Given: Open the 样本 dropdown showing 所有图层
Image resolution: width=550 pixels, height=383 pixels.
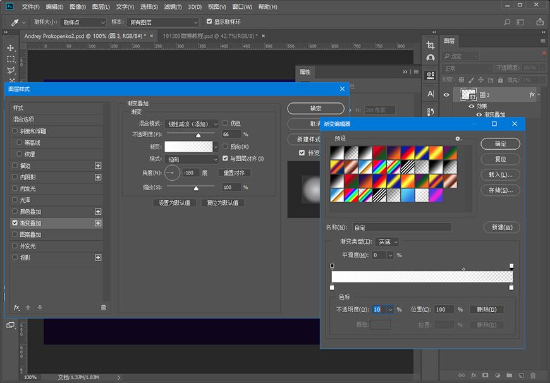Looking at the screenshot, I should (x=162, y=23).
